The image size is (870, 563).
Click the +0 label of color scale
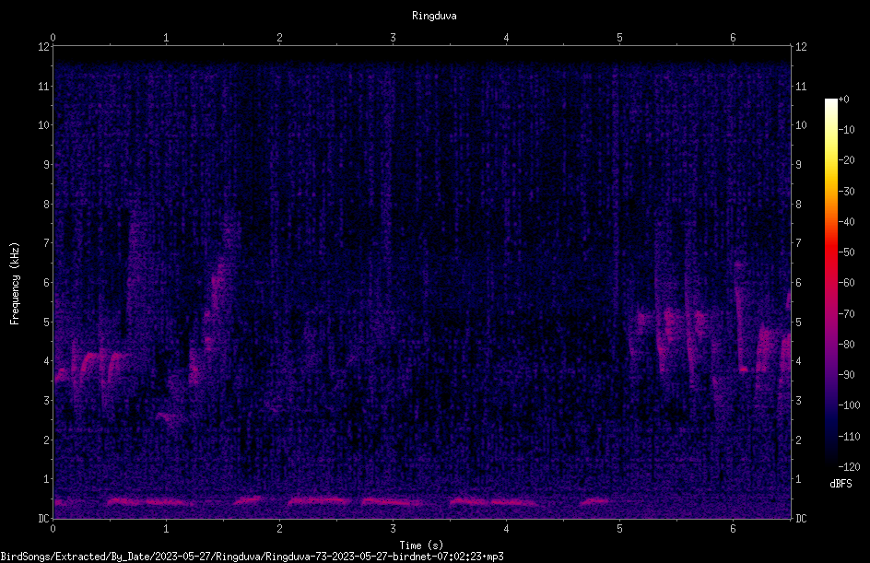coord(843,100)
